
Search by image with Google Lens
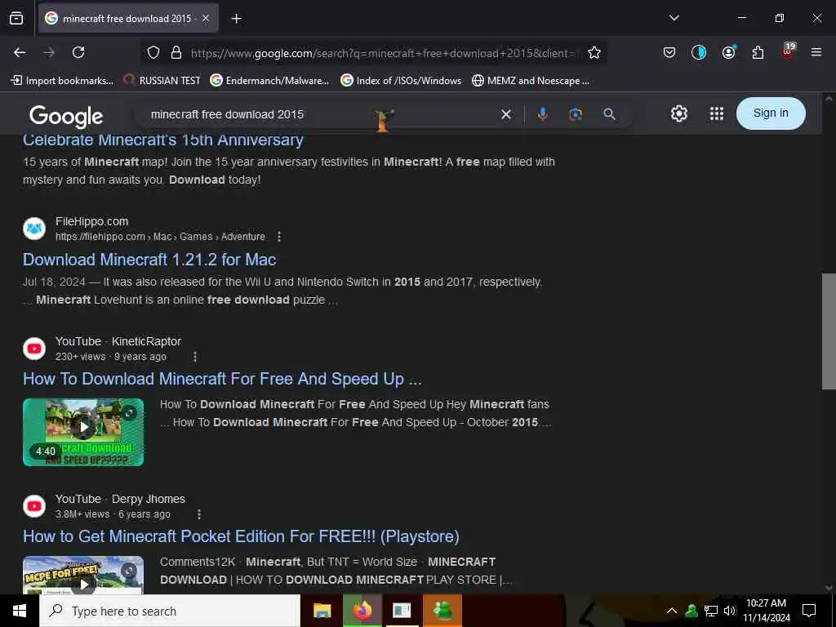coord(576,114)
